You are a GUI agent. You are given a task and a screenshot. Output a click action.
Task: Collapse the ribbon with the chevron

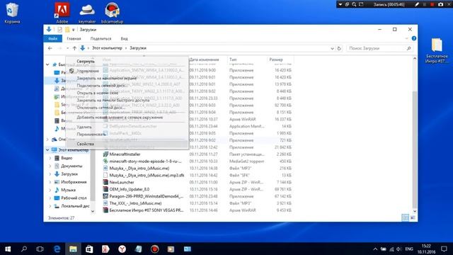tap(406, 38)
